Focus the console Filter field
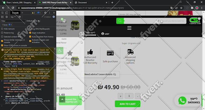The width and height of the screenshot is (205, 110). point(13,21)
